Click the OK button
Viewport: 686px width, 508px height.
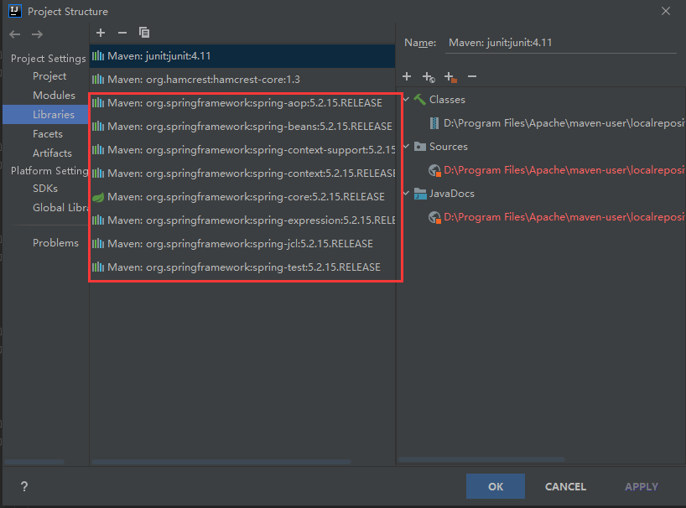pos(496,486)
